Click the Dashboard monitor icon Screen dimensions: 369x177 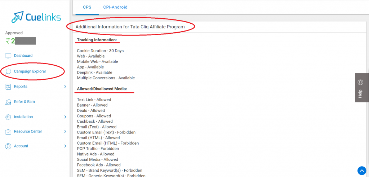[x=8, y=56]
